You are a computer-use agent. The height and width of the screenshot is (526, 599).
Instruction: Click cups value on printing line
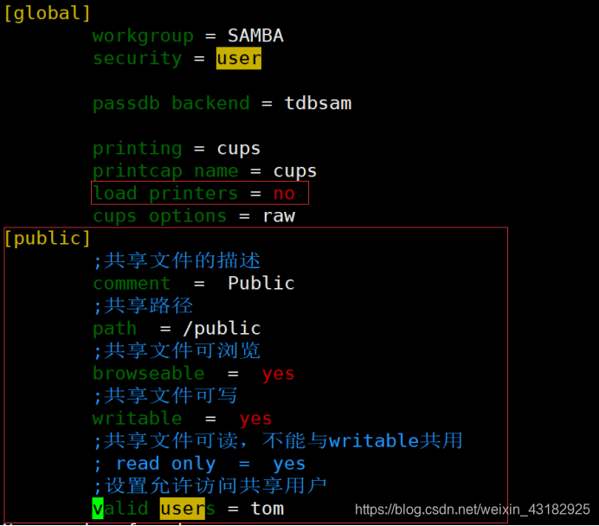pyautogui.click(x=239, y=149)
